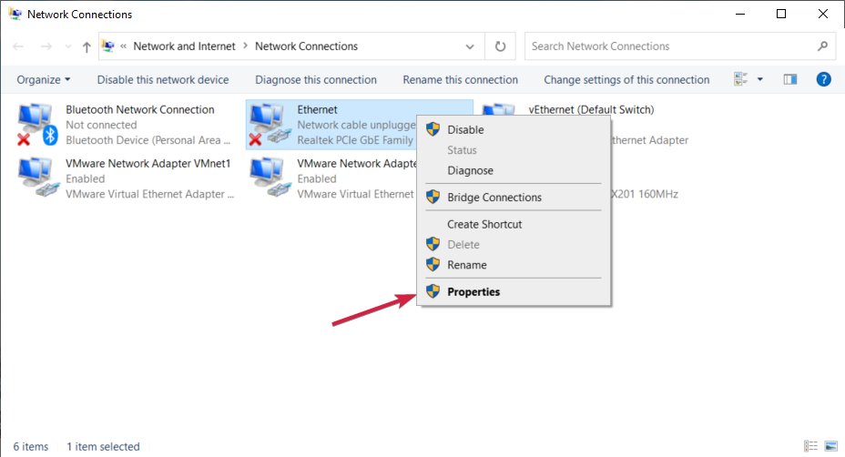
Task: Click the Help question mark icon
Action: (x=823, y=80)
